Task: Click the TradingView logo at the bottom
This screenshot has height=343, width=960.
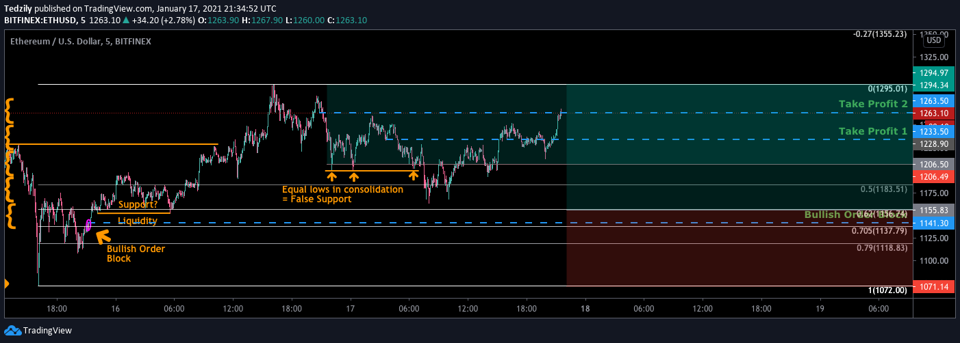Action: (38, 331)
